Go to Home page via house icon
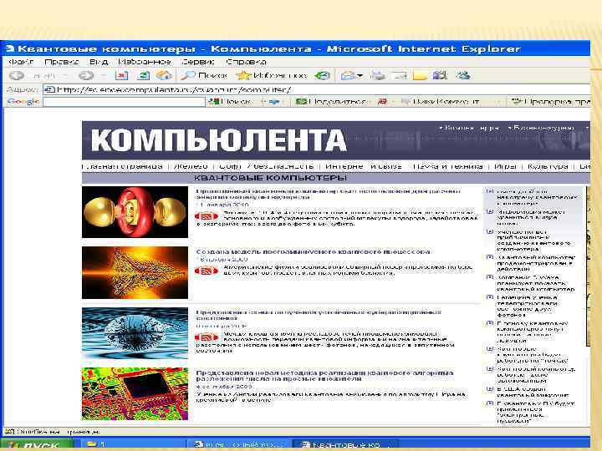The height and width of the screenshot is (451, 602). click(x=164, y=75)
